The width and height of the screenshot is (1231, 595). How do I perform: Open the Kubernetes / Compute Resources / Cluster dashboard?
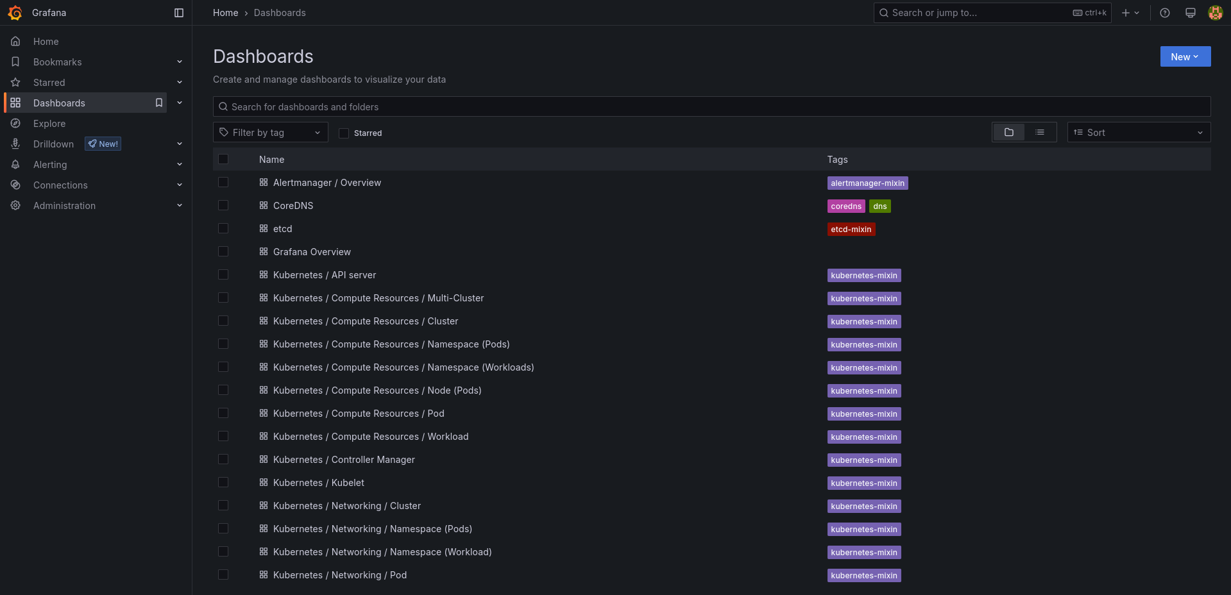tap(366, 321)
